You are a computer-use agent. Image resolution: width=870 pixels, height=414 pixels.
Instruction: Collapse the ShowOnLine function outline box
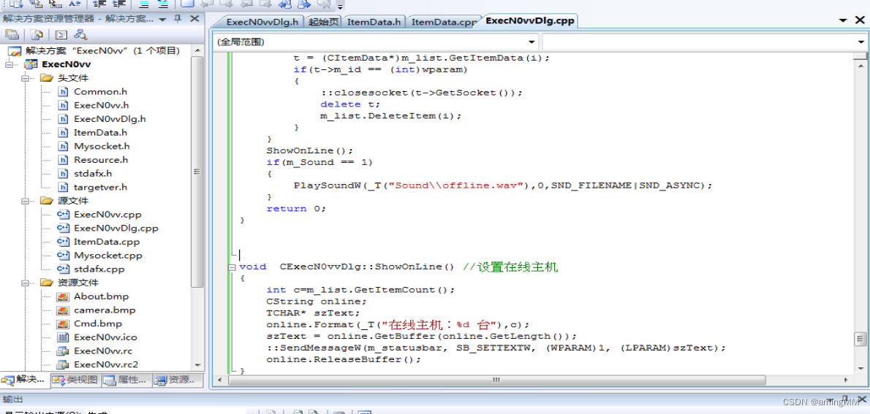coord(232,267)
